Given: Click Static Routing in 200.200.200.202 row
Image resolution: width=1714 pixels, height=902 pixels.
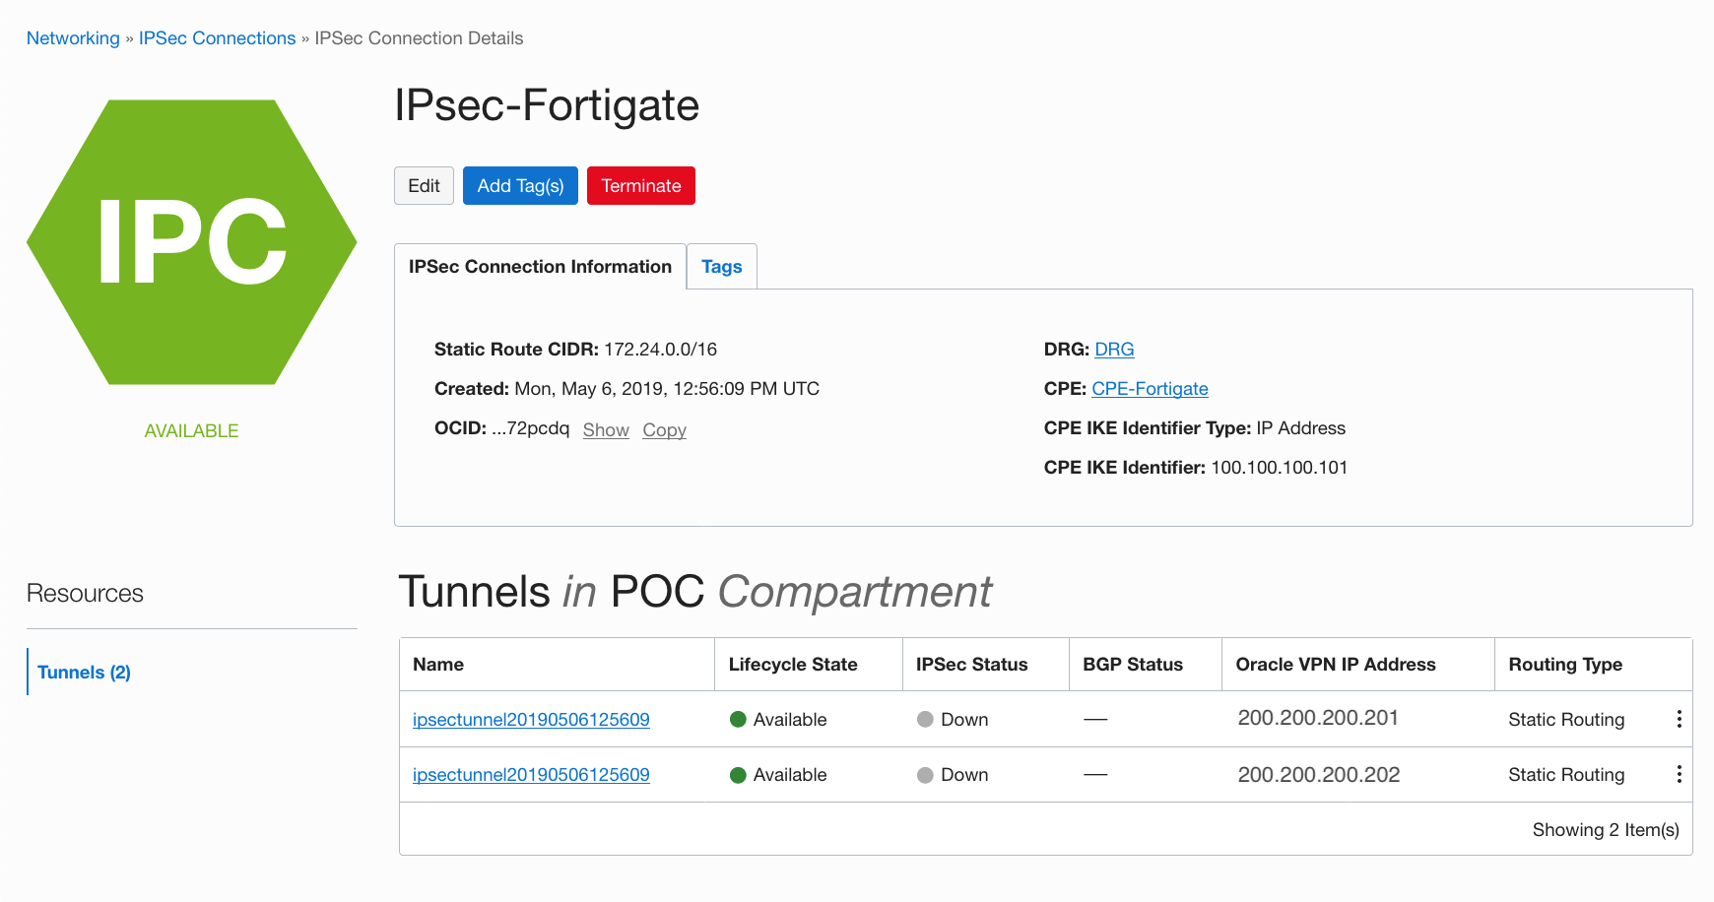Looking at the screenshot, I should (1566, 775).
